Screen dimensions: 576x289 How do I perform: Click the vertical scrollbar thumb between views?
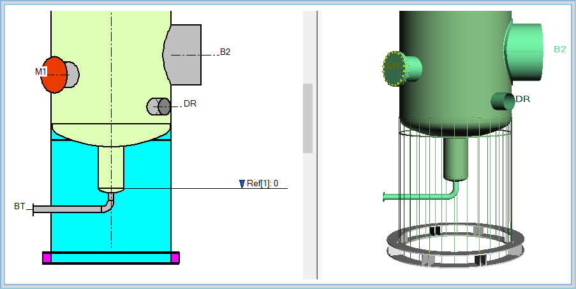pyautogui.click(x=307, y=118)
